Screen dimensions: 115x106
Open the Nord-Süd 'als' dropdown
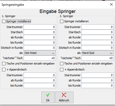point(98,53)
